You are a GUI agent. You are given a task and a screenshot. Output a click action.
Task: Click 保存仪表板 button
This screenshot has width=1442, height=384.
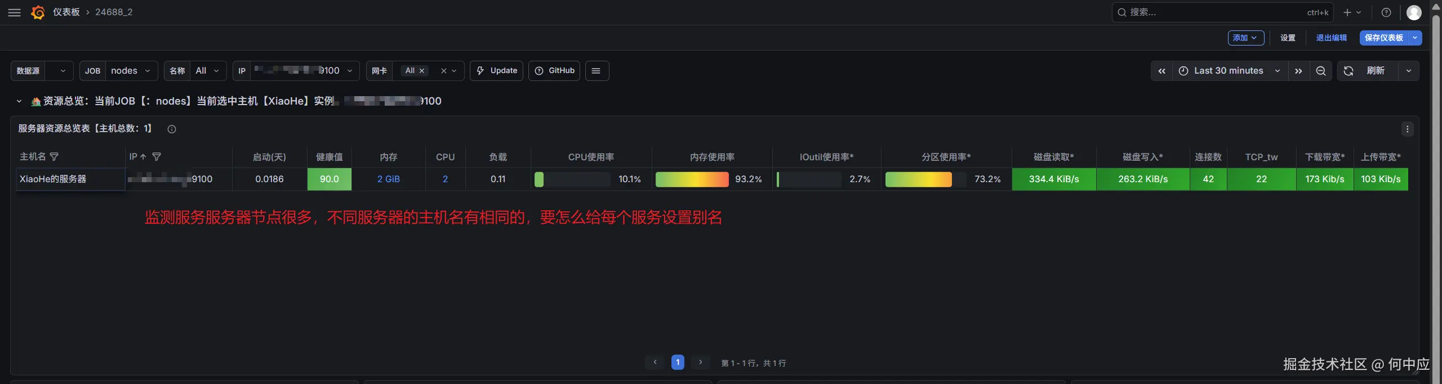coord(1384,38)
